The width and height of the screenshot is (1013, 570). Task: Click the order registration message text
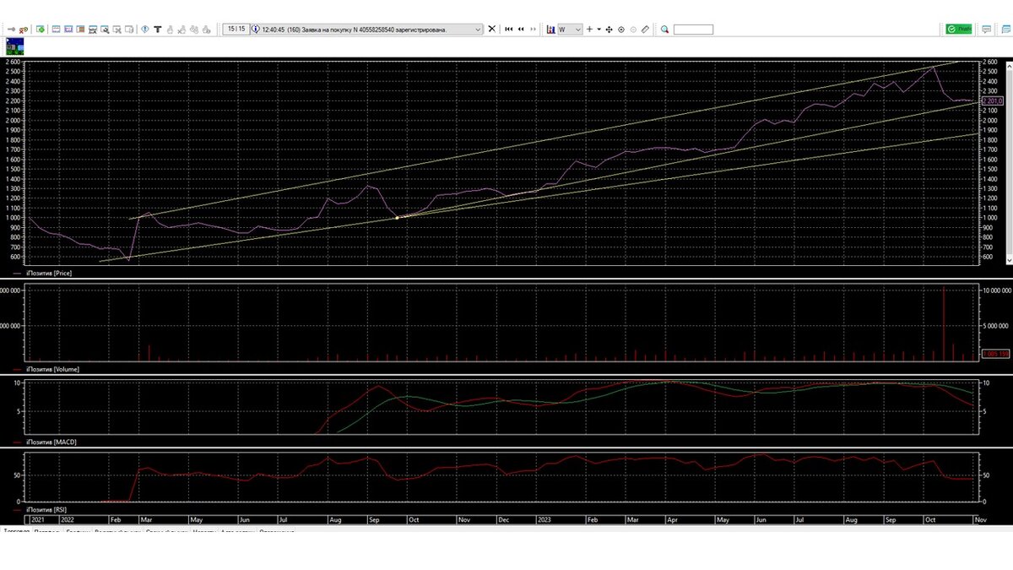(x=355, y=29)
